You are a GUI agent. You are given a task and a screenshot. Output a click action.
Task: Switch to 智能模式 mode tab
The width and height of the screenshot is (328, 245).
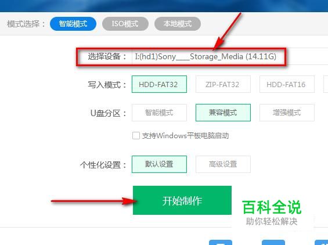[x=73, y=24]
